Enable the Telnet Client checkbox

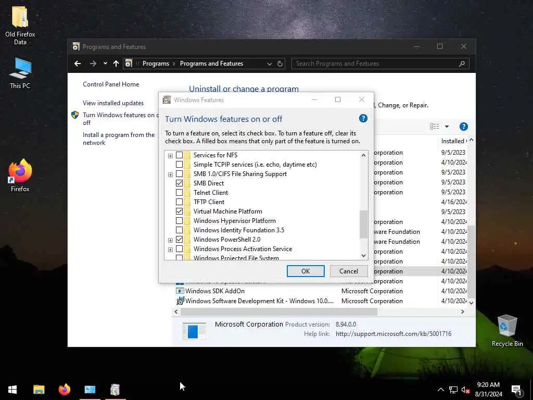[x=179, y=193]
